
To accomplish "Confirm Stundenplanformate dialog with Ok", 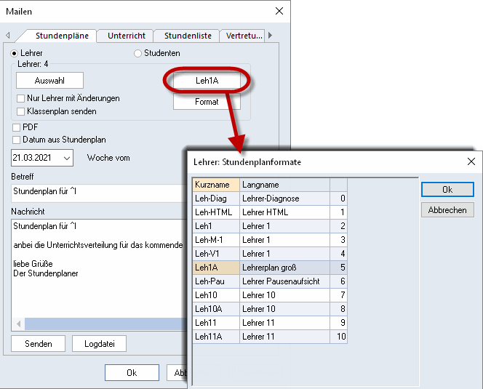I will point(447,190).
